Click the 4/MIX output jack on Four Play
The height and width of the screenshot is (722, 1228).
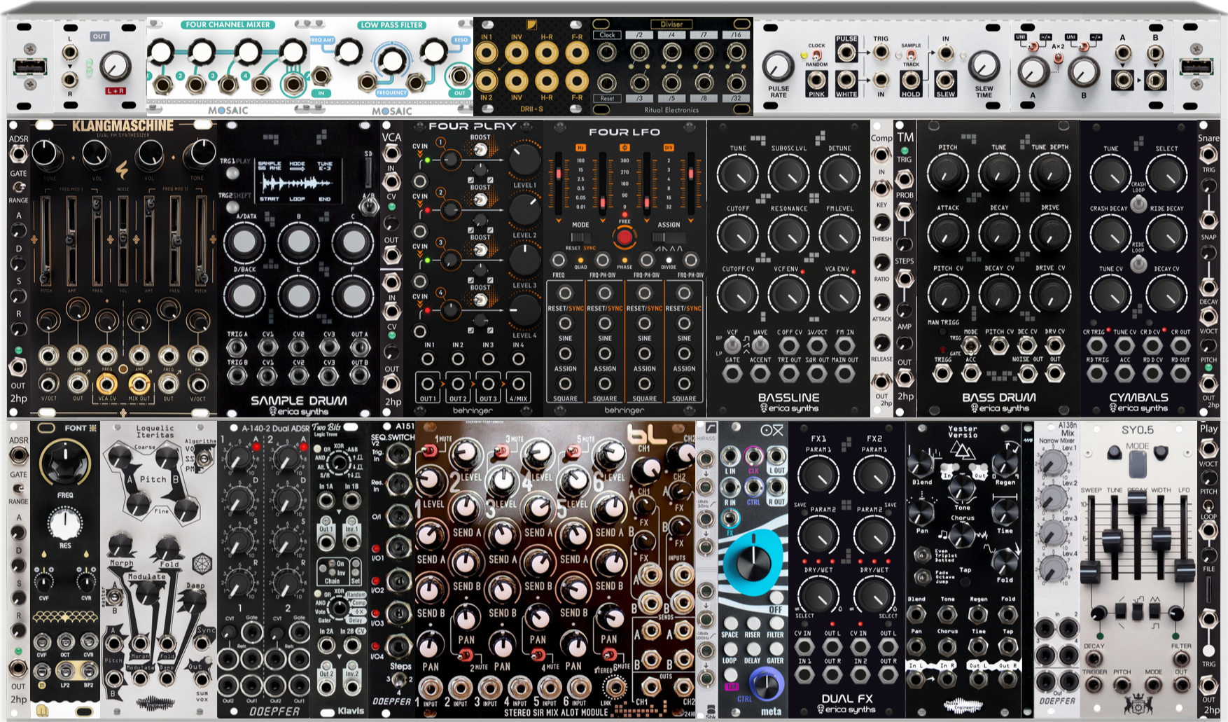tap(518, 384)
